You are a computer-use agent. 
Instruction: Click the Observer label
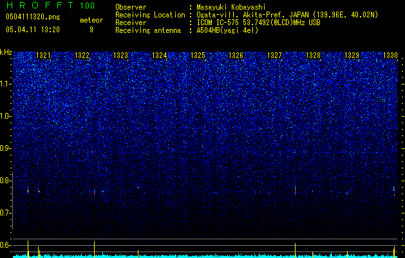tap(131, 7)
